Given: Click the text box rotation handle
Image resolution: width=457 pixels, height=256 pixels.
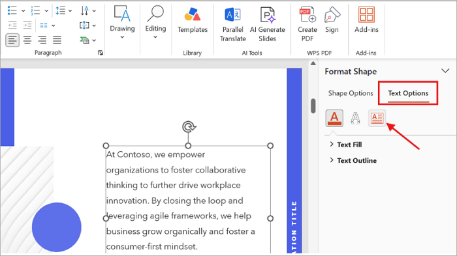Looking at the screenshot, I should tap(189, 127).
